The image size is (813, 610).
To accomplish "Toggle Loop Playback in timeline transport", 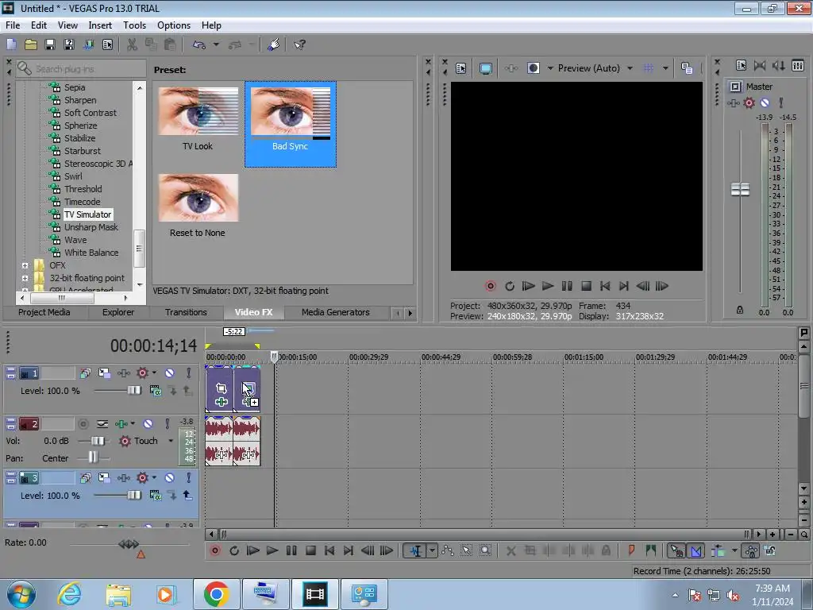I will click(x=234, y=551).
